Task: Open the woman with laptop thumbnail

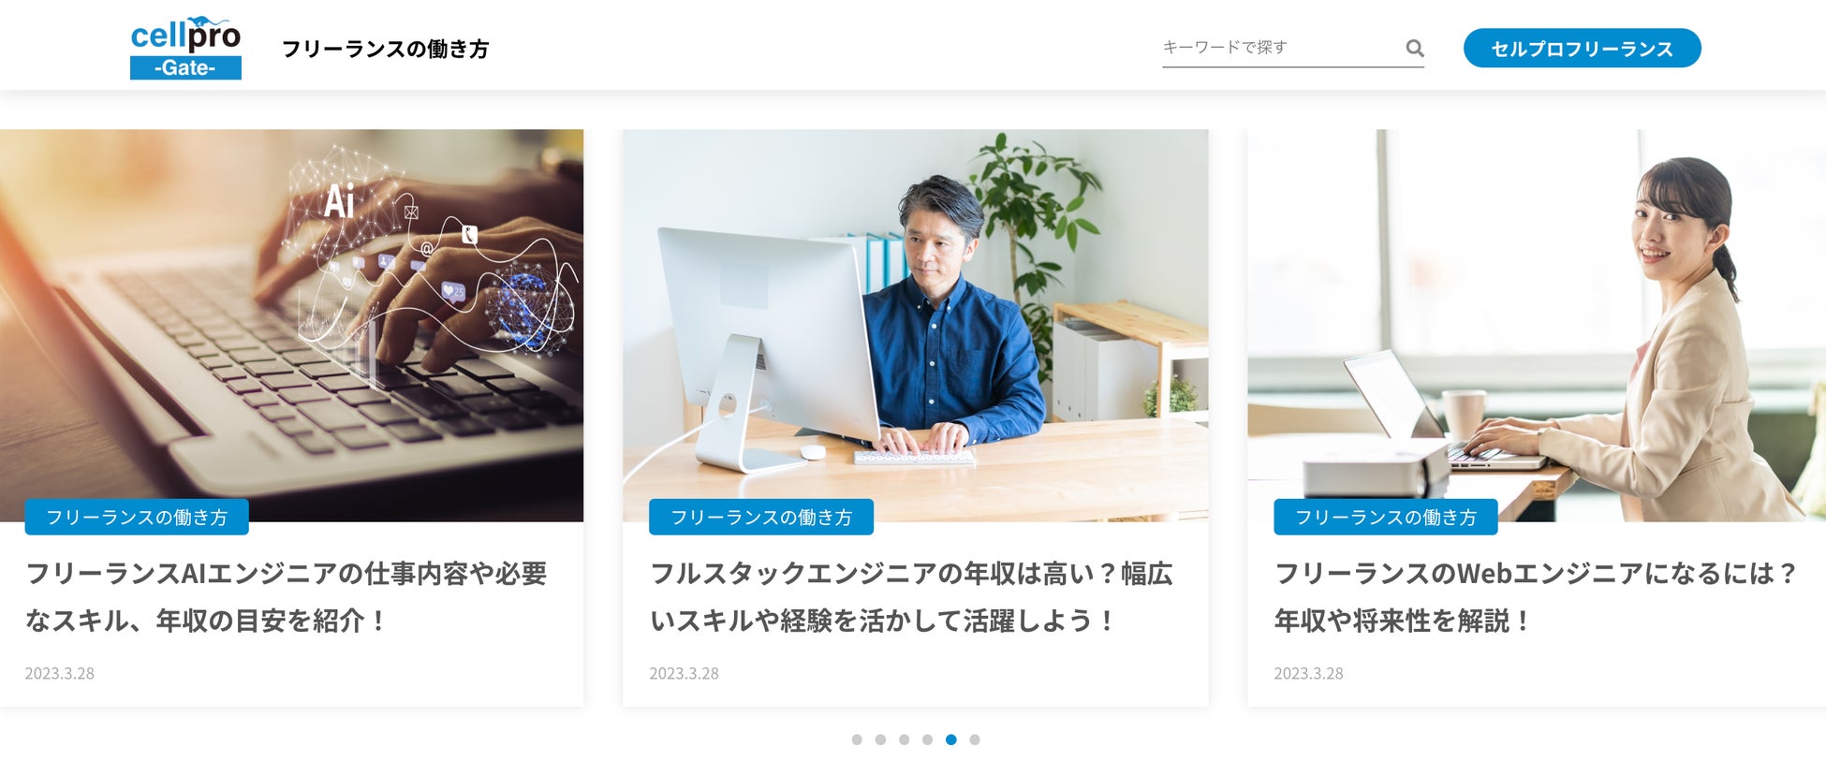Action: pyautogui.click(x=1537, y=325)
